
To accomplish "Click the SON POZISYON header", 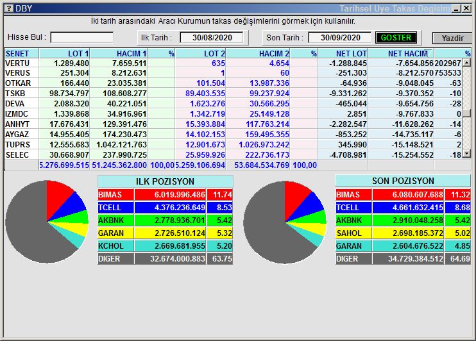I will tap(403, 181).
